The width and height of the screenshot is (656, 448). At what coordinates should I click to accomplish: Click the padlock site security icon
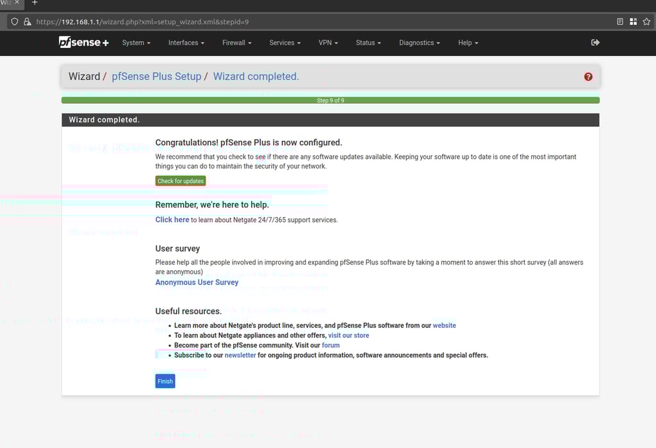click(x=27, y=22)
